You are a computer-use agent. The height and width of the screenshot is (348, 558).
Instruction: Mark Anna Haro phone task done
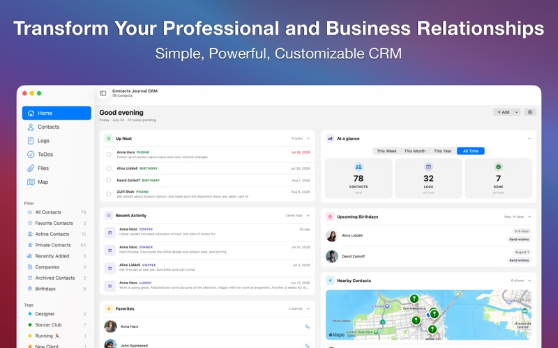click(x=109, y=155)
